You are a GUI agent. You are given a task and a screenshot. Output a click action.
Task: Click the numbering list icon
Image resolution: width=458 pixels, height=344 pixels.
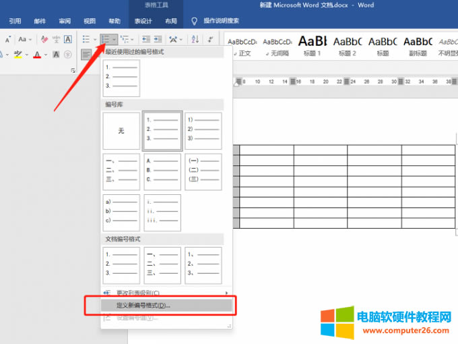pos(106,40)
